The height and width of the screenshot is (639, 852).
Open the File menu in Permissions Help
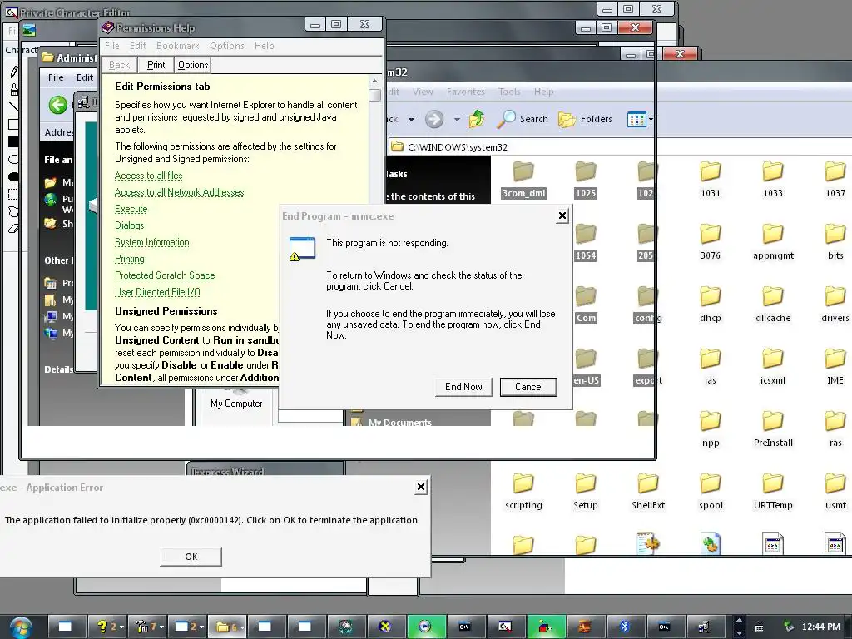112,47
